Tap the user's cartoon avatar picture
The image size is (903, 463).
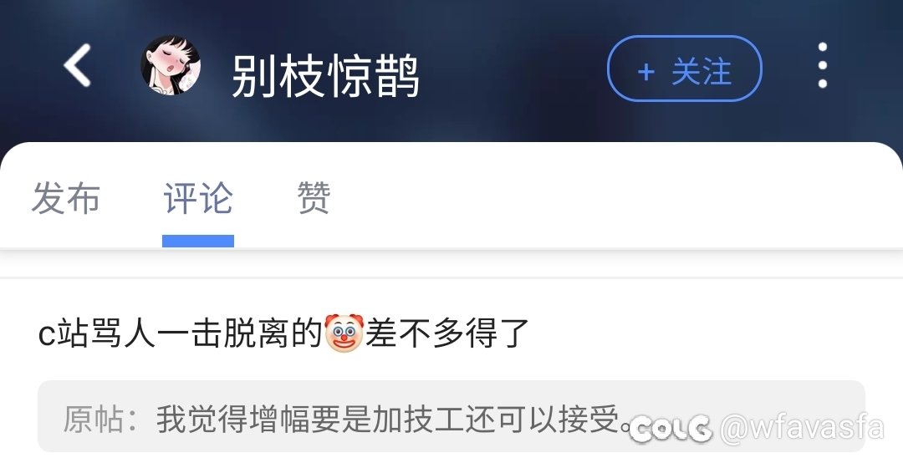pyautogui.click(x=171, y=65)
